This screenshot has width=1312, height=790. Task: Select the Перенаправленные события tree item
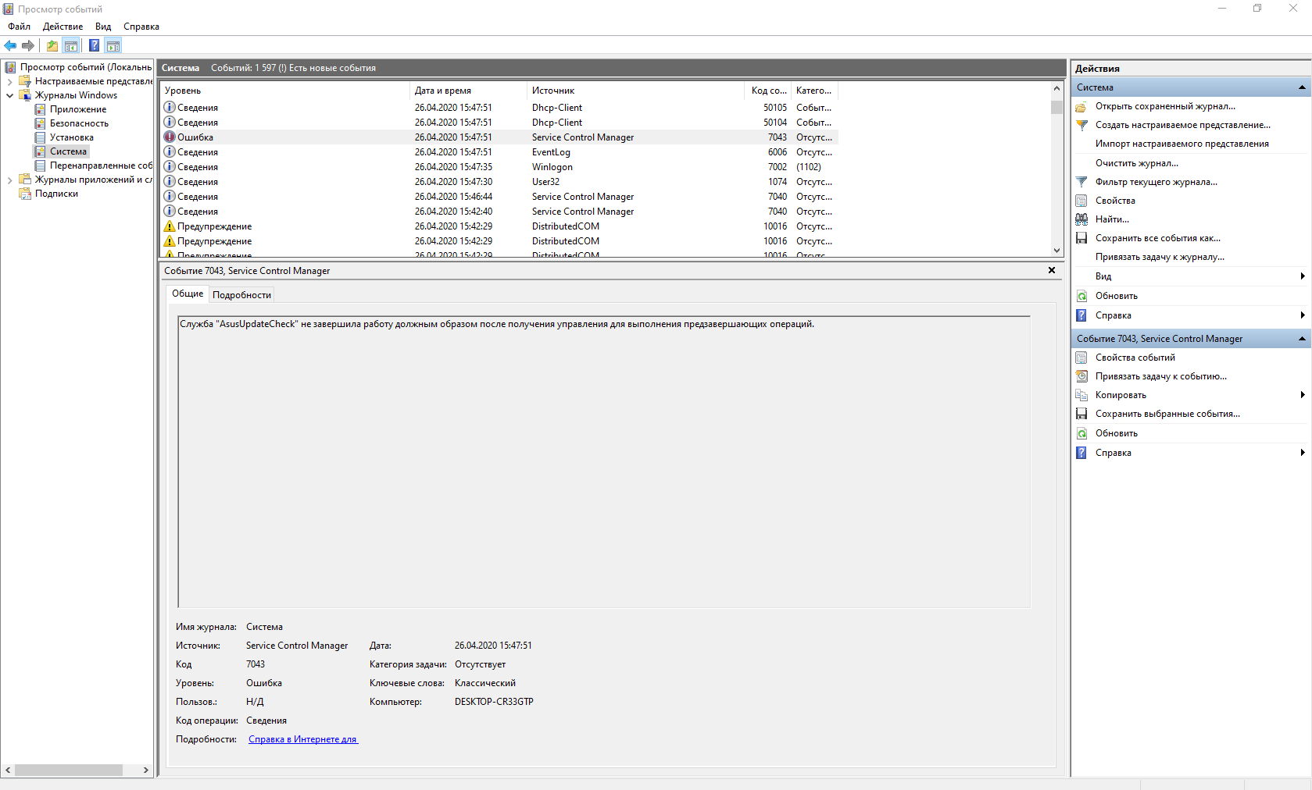[x=101, y=165]
